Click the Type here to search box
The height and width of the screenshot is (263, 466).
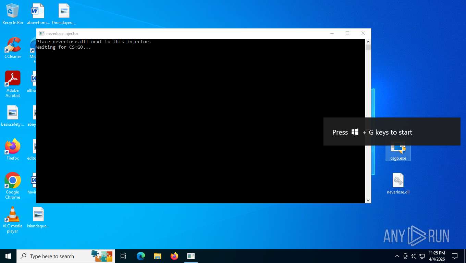[66, 256]
